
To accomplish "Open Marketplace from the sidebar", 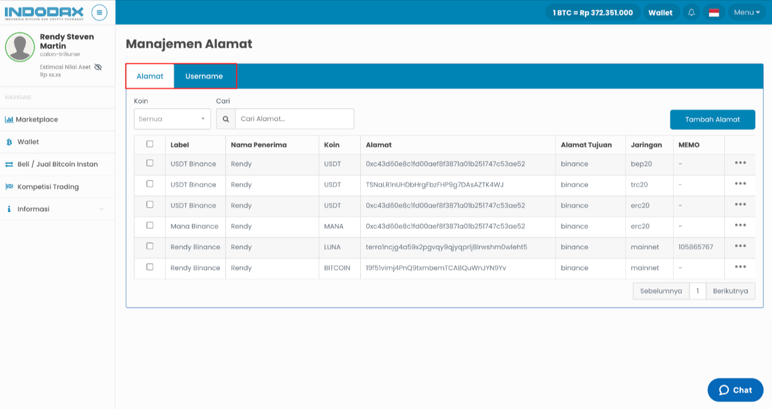I will (37, 120).
